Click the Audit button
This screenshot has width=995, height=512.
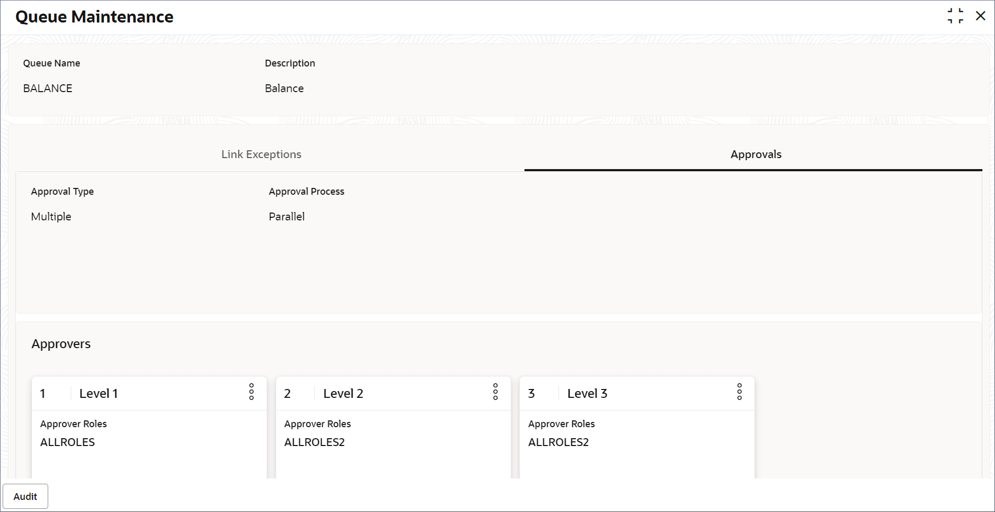pos(25,496)
